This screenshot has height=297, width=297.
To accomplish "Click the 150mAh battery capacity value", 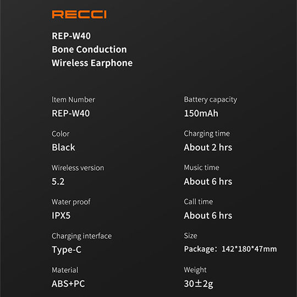I will pyautogui.click(x=201, y=113).
